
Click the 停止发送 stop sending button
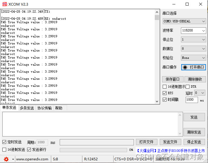click(194, 142)
